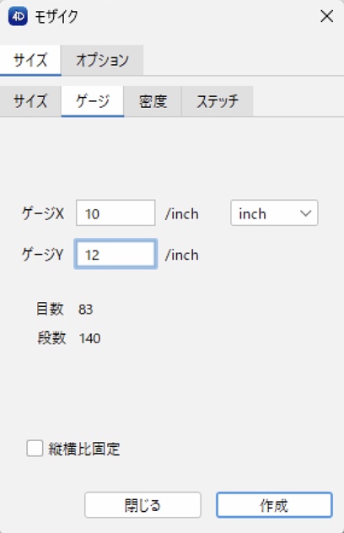Screen dimensions: 344x533
Task: Close the モザイク dialog window
Action: [326, 16]
